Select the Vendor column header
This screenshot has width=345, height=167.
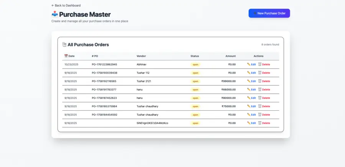141,56
